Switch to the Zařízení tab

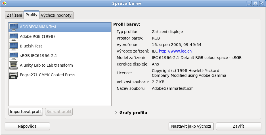tap(14, 15)
